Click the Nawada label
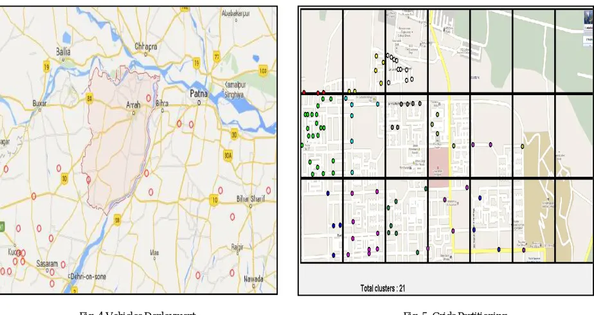This screenshot has width=594, height=315. (253, 279)
